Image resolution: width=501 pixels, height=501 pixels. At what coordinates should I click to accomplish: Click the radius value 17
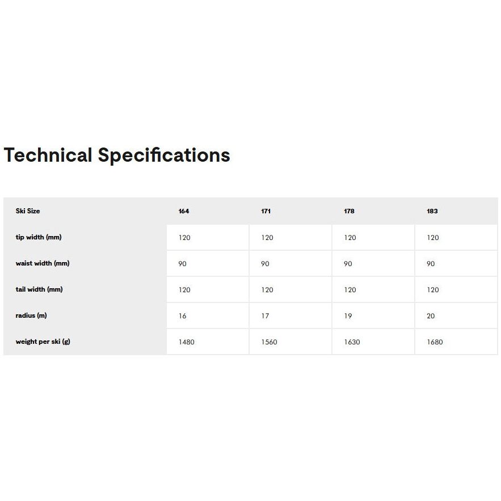pyautogui.click(x=265, y=316)
